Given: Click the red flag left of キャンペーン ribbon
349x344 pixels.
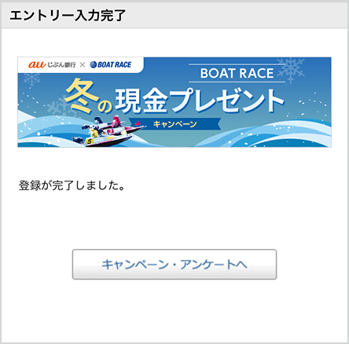Looking at the screenshot, I should coord(137,124).
